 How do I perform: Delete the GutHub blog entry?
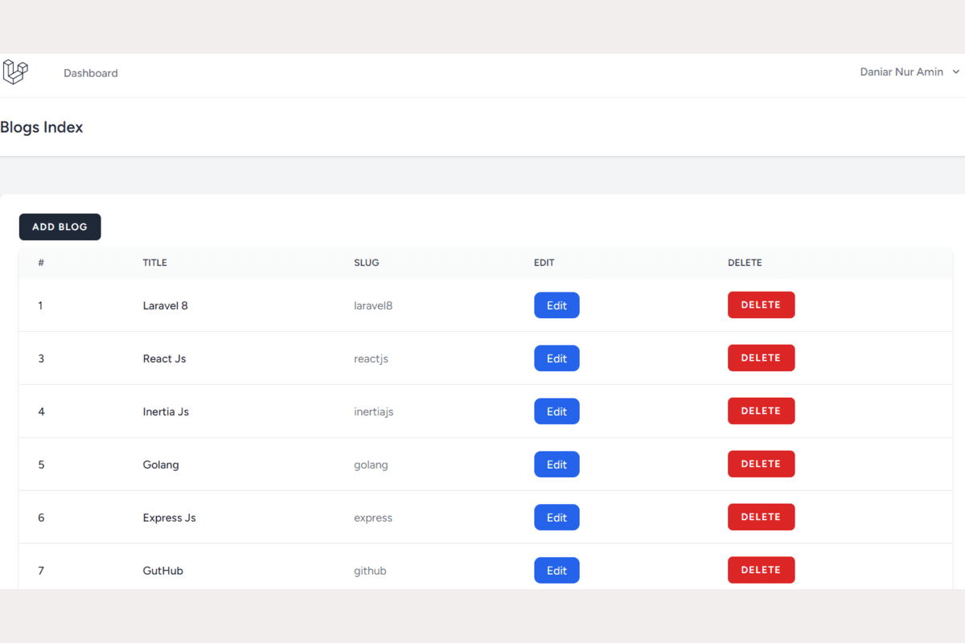tap(761, 570)
